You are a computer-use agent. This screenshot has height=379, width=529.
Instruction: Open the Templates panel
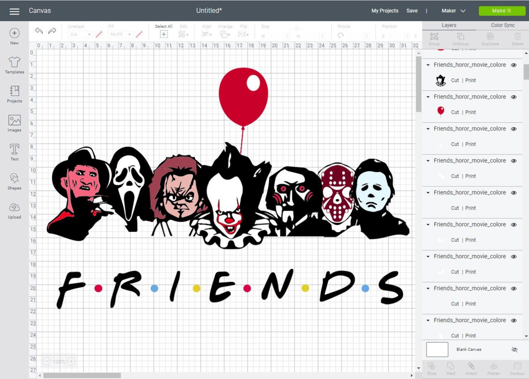pyautogui.click(x=14, y=65)
